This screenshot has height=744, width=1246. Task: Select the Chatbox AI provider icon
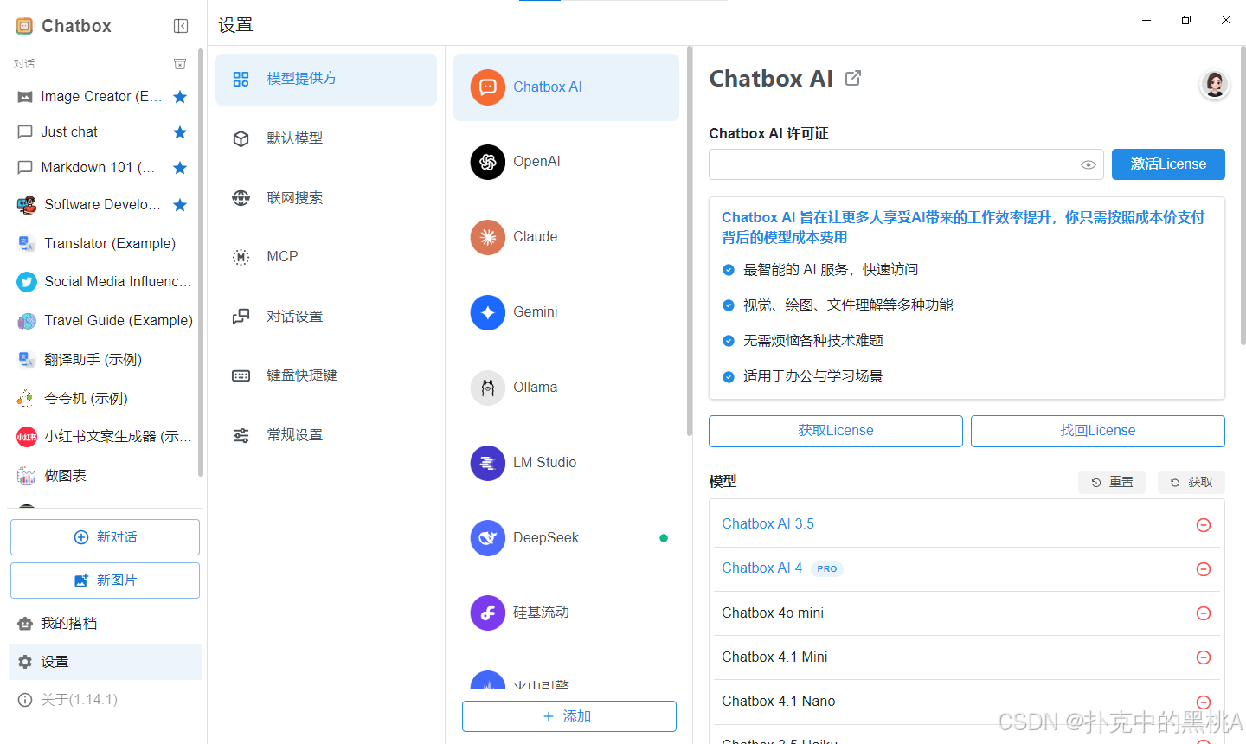click(488, 87)
